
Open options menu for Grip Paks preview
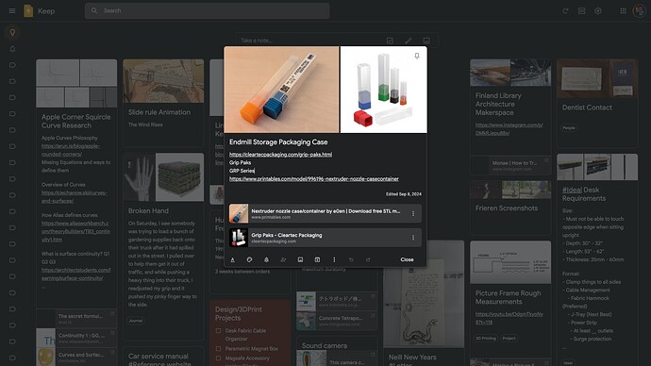click(x=413, y=238)
